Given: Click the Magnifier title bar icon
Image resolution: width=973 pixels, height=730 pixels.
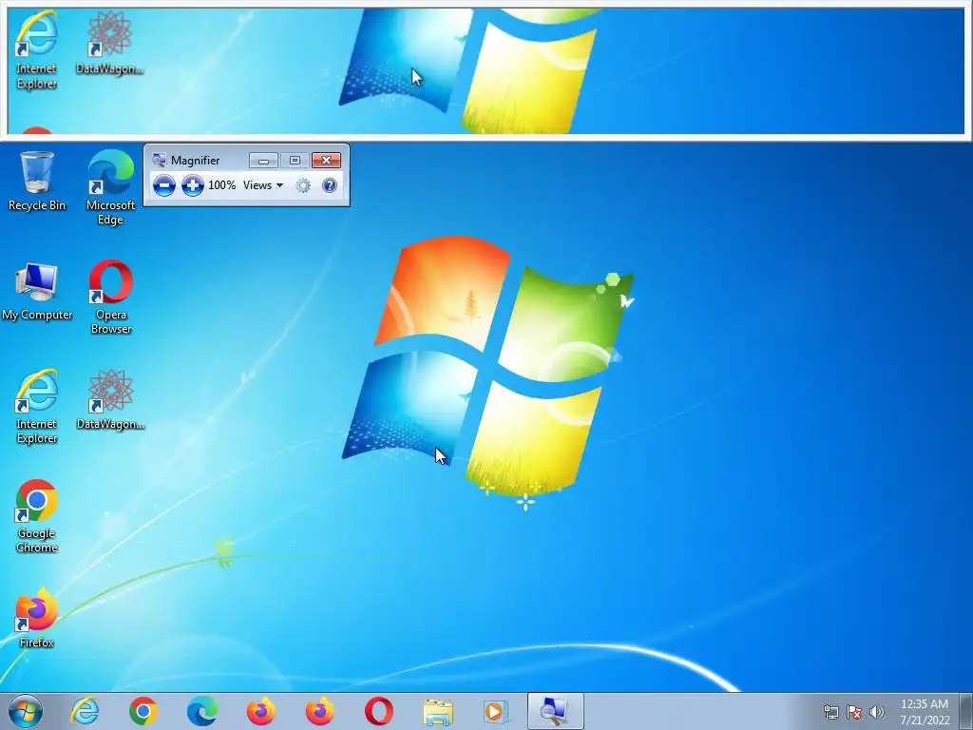Looking at the screenshot, I should point(160,160).
